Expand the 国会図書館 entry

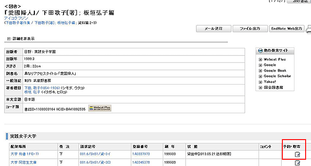260,87
